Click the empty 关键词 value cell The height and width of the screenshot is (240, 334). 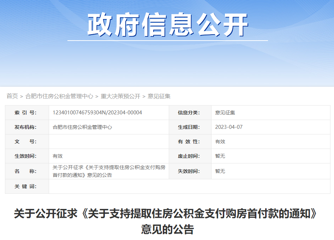tap(189, 186)
